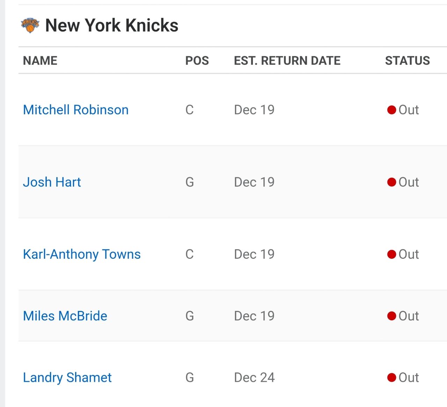The image size is (447, 407).
Task: Click the POS column header
Action: [197, 60]
